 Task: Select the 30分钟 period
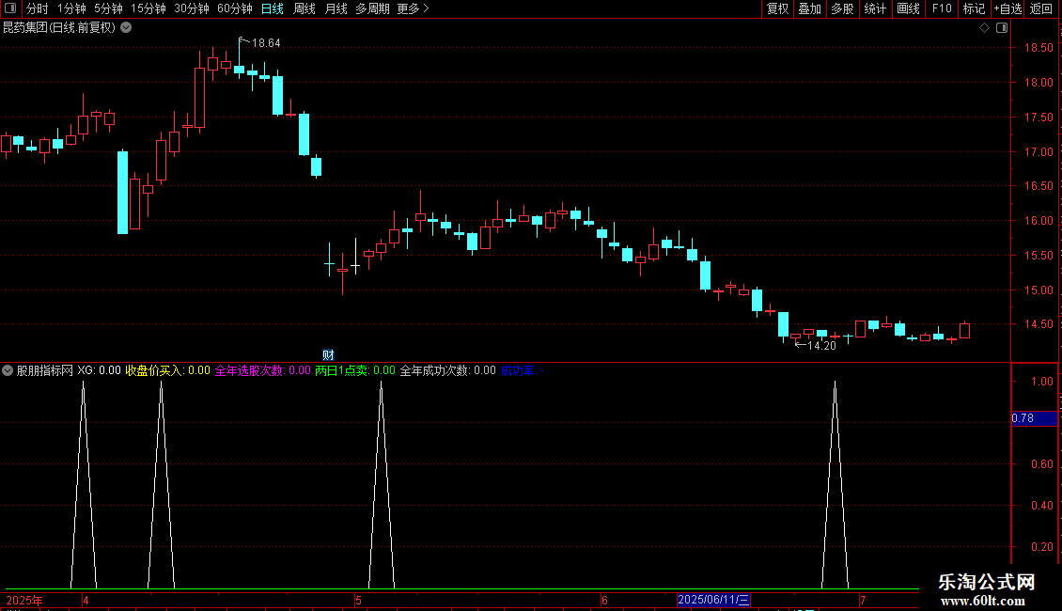click(192, 8)
